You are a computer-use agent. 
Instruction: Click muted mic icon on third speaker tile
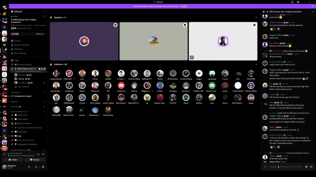pyautogui.click(x=192, y=58)
